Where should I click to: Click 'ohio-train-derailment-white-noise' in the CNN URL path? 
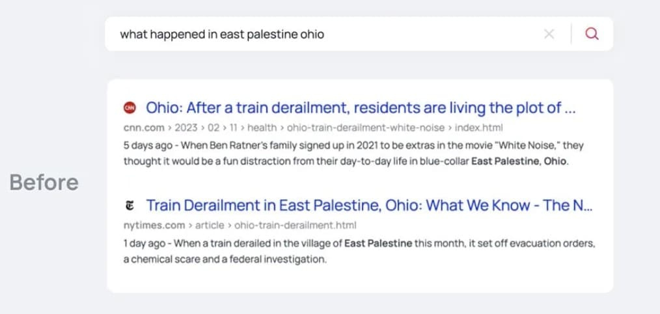click(x=365, y=127)
